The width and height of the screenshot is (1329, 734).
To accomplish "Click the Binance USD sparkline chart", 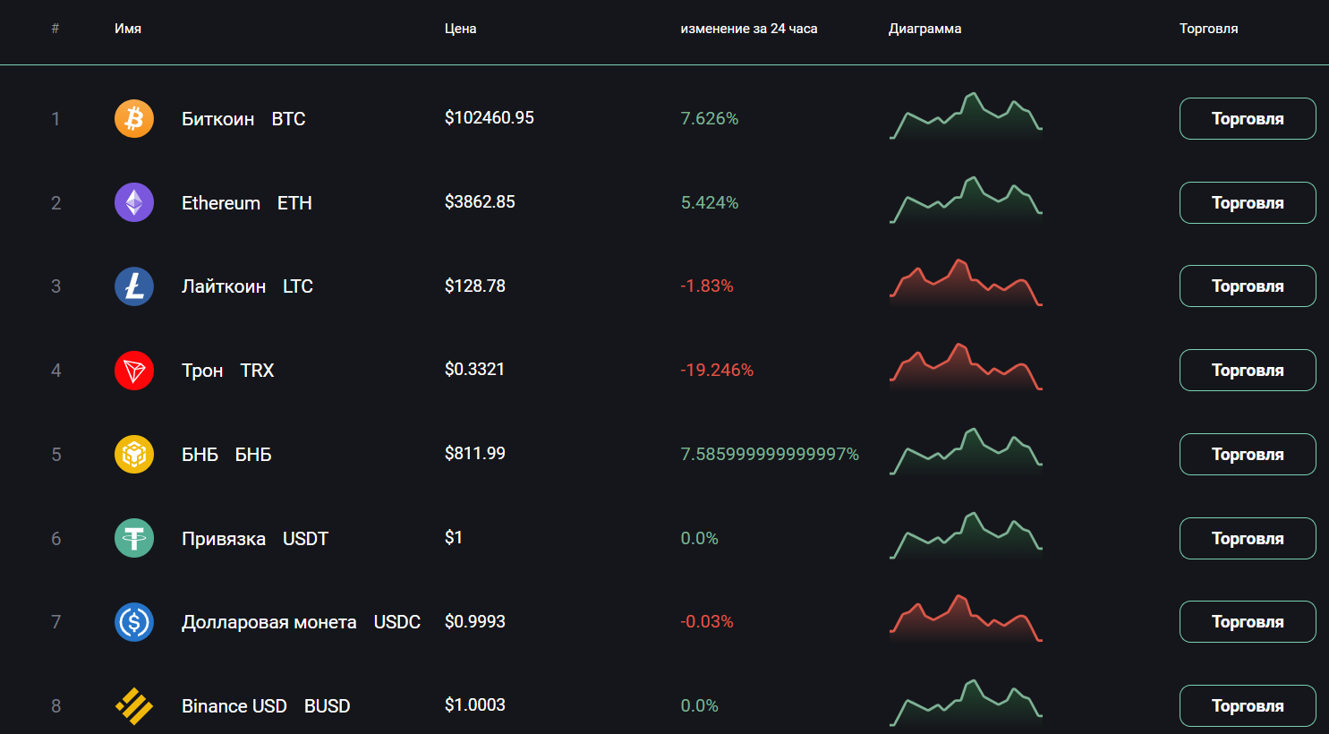I will click(x=966, y=704).
